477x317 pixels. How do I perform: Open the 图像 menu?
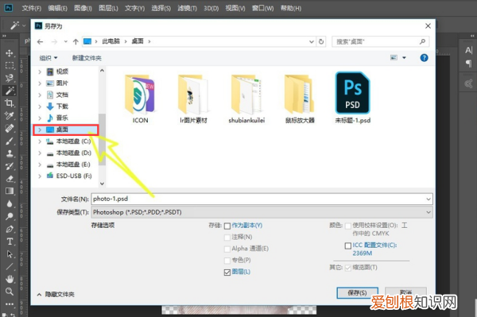[83, 8]
